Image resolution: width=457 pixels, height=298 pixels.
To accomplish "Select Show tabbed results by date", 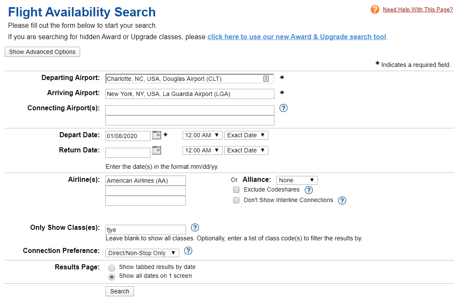I will click(x=112, y=268).
